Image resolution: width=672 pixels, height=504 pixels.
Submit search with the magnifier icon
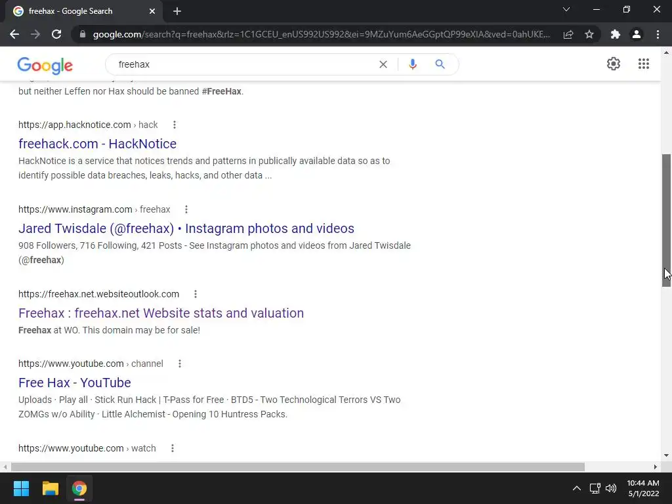click(440, 64)
